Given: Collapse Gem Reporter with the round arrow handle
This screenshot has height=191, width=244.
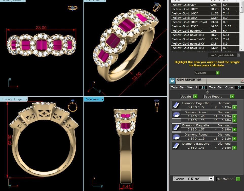Looking at the screenshot, I should click(x=207, y=92).
